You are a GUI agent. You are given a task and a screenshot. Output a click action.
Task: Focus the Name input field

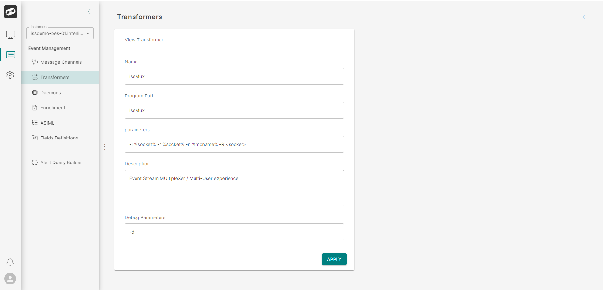pyautogui.click(x=234, y=76)
